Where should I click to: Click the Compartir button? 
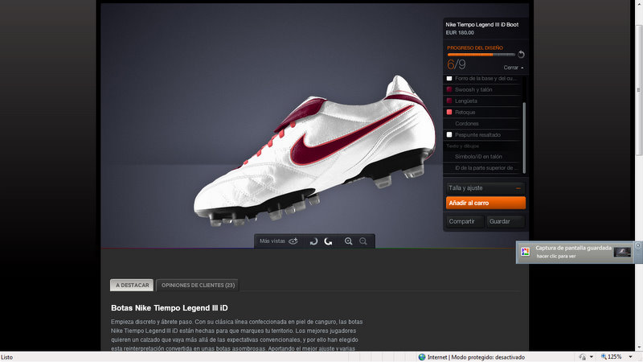[465, 221]
